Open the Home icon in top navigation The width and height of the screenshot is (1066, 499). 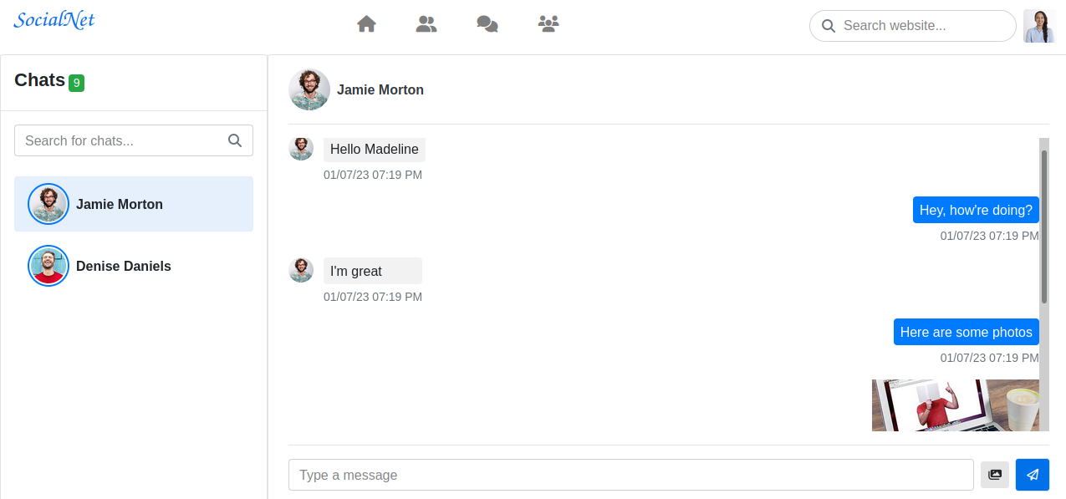366,24
